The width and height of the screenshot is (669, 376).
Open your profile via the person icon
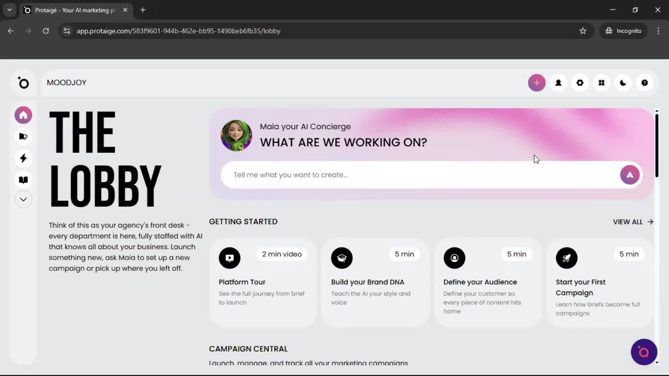coord(558,83)
